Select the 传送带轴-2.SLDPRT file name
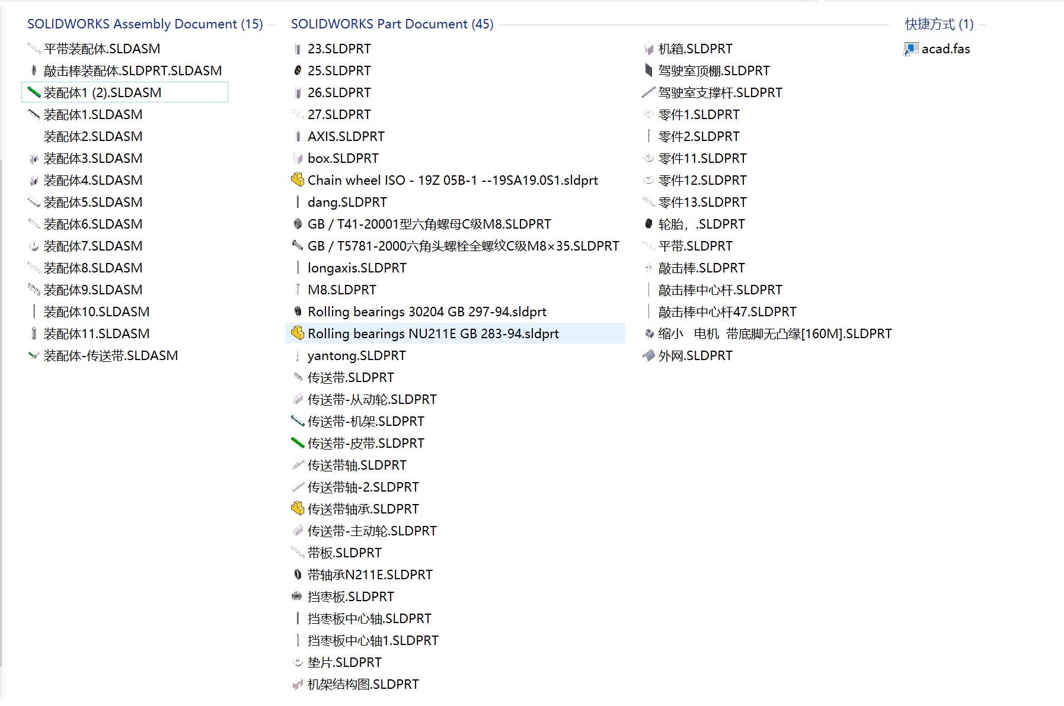1064x706 pixels. (x=363, y=487)
